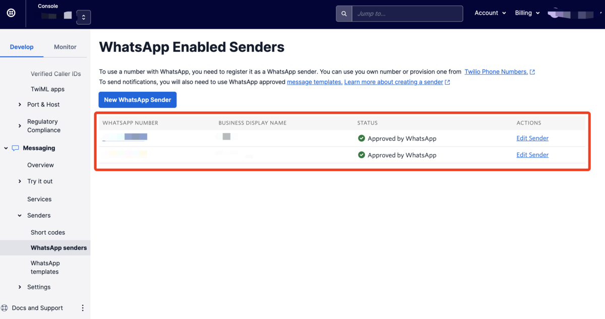Viewport: 605px width, 319px height.
Task: Switch to the Monitor tab
Action: pos(65,47)
